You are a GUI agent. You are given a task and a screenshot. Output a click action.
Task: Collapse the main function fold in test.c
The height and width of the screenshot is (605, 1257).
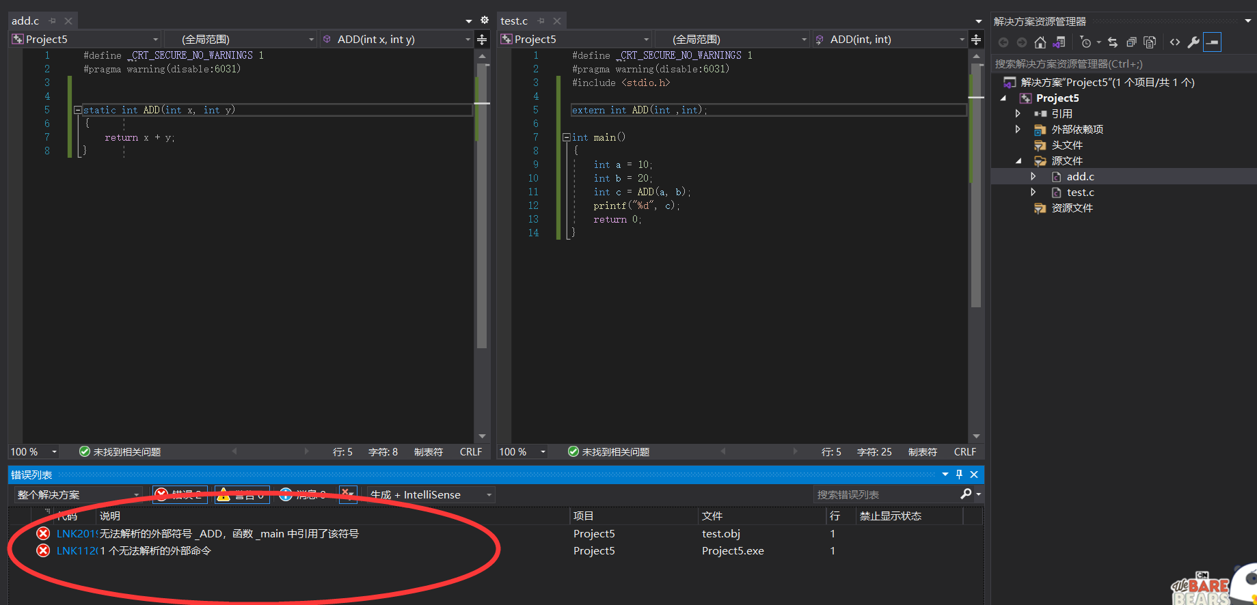coord(566,137)
